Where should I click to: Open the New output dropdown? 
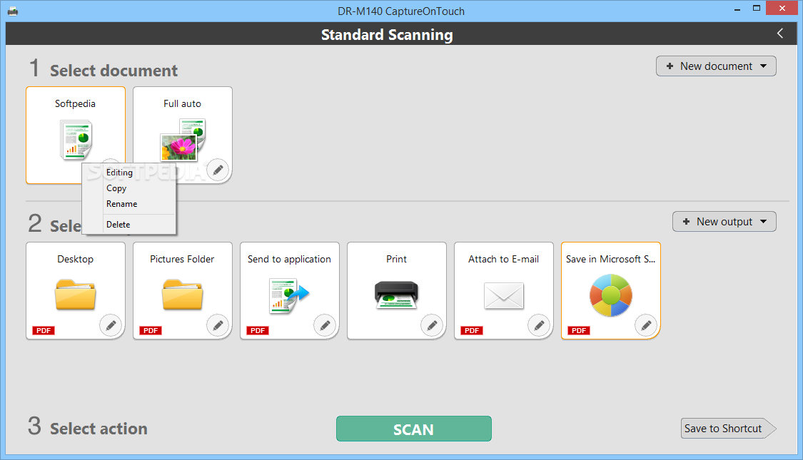(x=724, y=222)
